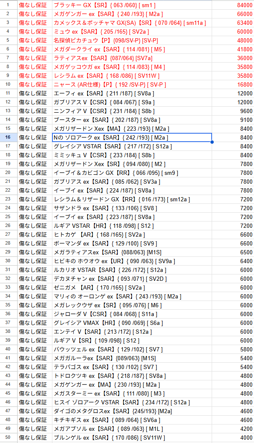Click the ミュウ ex【SAR】 cell

point(132,32)
